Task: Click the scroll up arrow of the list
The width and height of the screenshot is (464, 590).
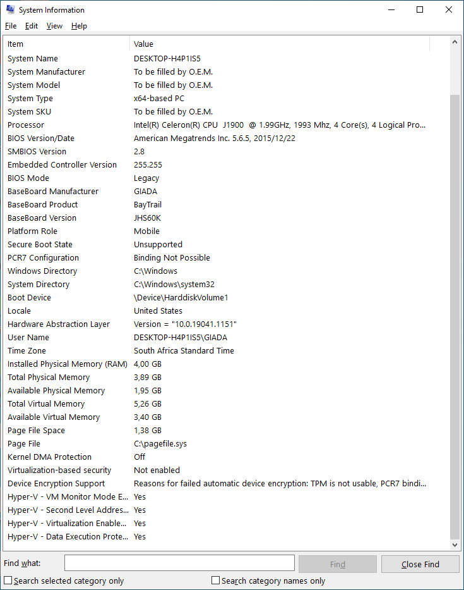Action: point(455,43)
